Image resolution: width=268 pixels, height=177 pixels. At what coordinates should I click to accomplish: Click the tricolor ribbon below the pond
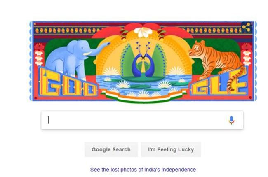(x=143, y=97)
